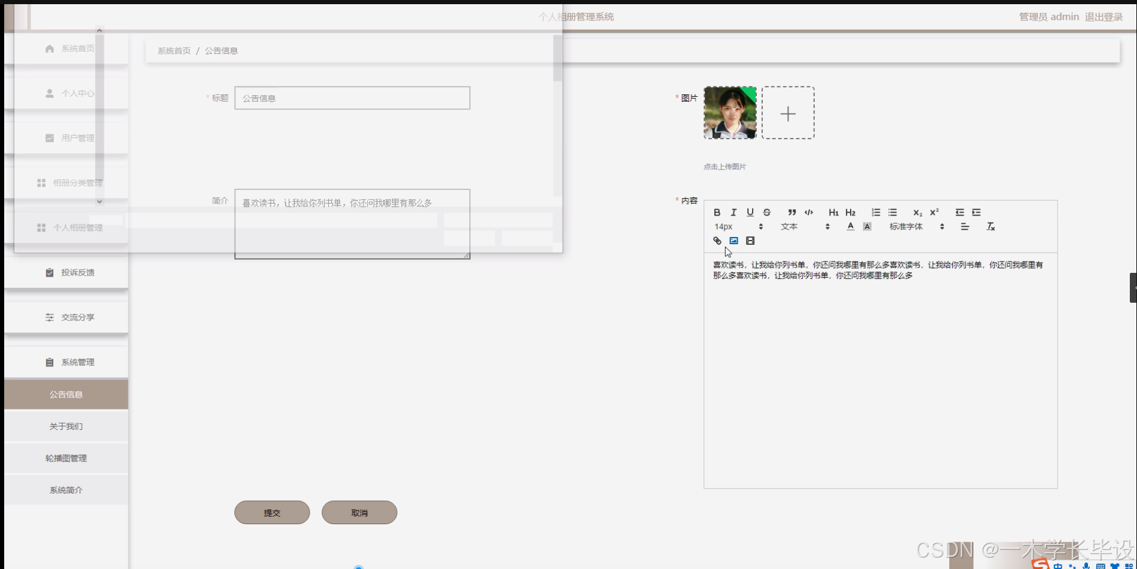Select 关于我们 submenu item
The width and height of the screenshot is (1137, 569).
coord(66,426)
